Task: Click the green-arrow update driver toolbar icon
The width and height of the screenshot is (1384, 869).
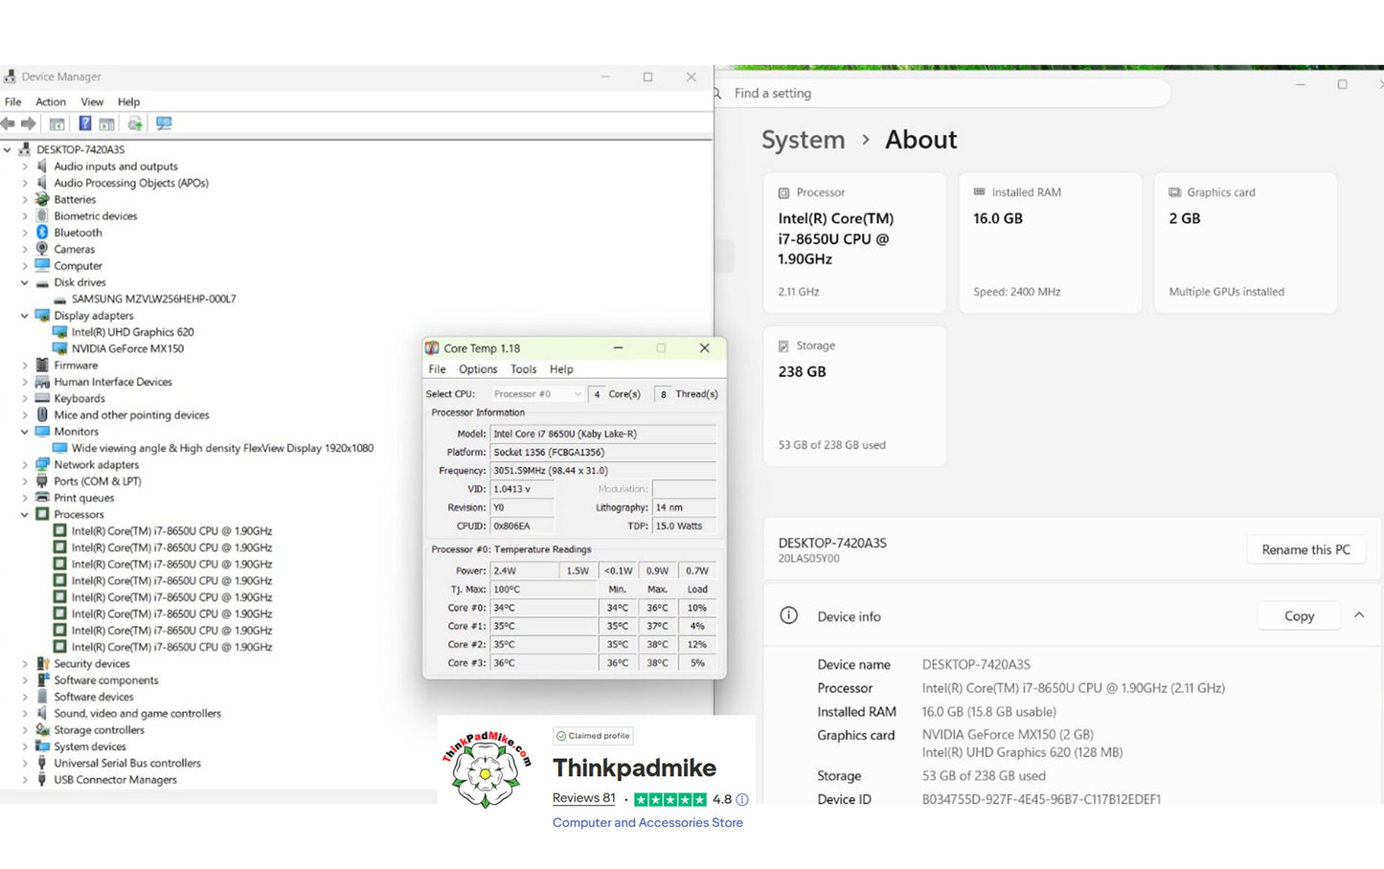Action: [135, 123]
